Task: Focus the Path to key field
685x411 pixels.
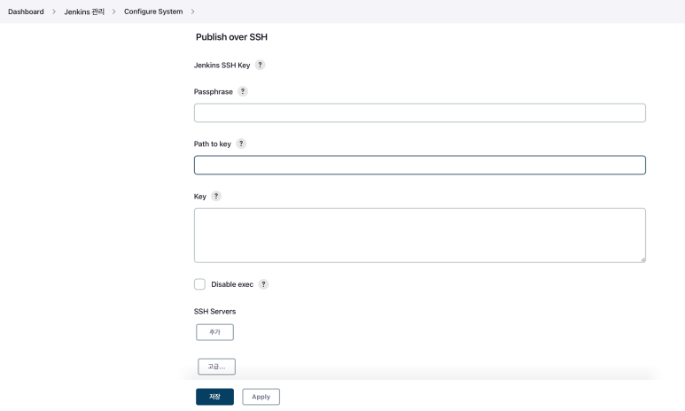Action: point(420,165)
